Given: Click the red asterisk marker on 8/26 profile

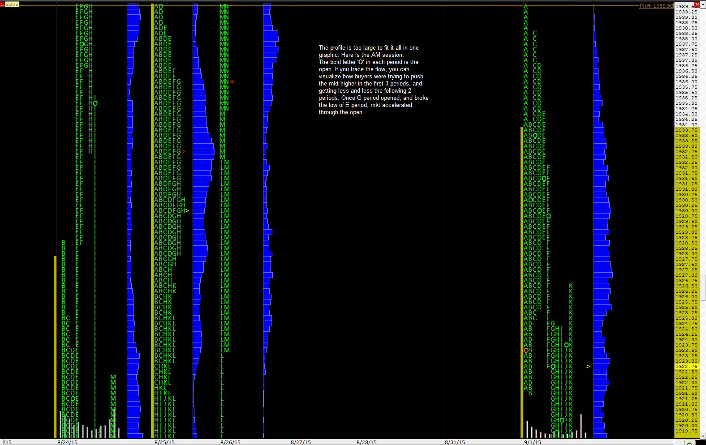Looking at the screenshot, I should tap(232, 82).
